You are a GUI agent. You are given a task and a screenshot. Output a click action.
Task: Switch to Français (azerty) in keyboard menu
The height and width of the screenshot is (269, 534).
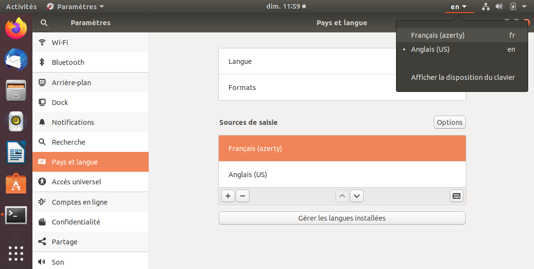pos(438,35)
